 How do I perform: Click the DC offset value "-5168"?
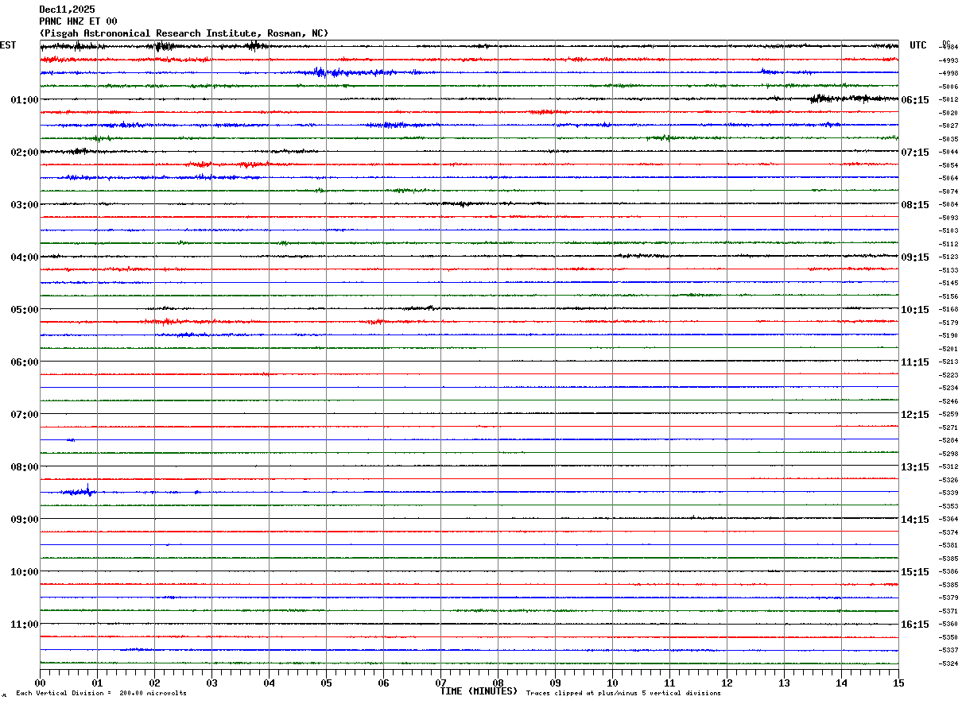(x=949, y=309)
